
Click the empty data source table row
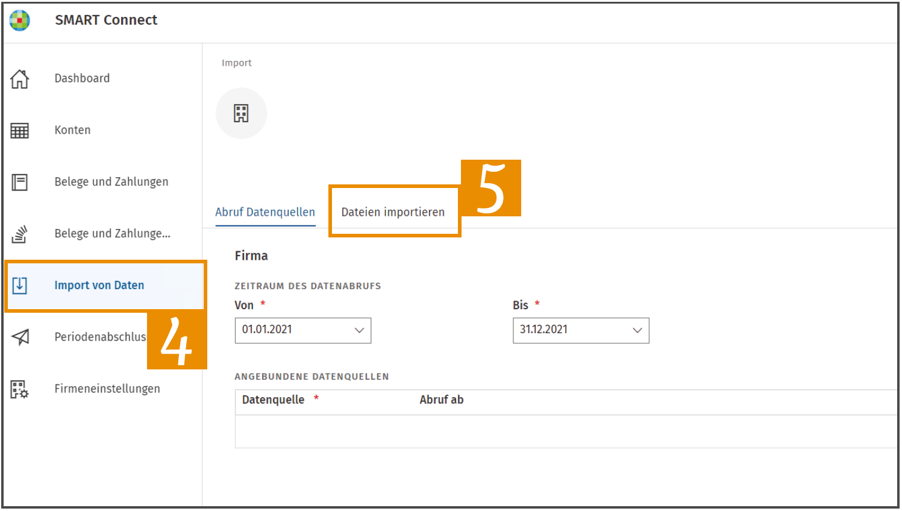point(566,431)
